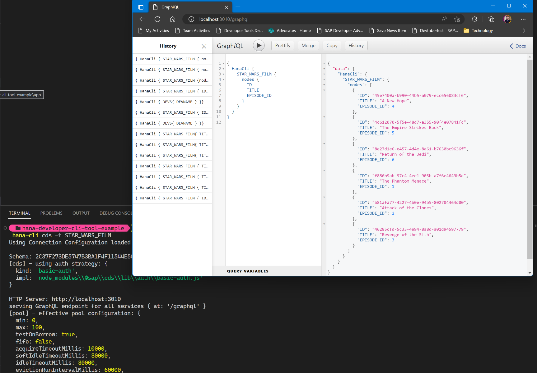Open the browser home page icon
Screen dimensions: 537x373
(x=173, y=19)
